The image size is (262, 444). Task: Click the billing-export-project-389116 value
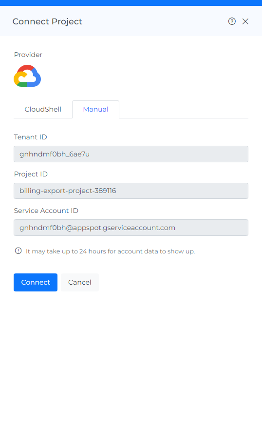(x=68, y=191)
